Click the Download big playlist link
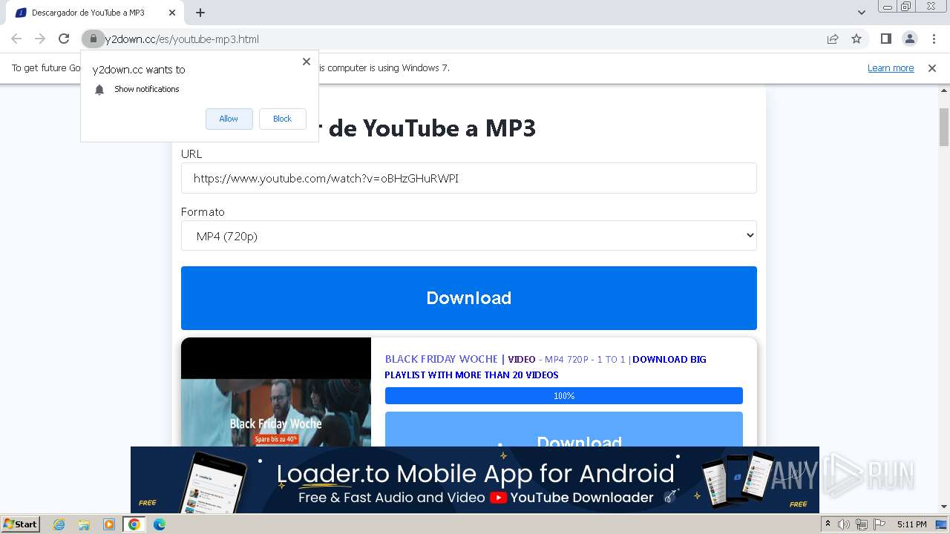Image resolution: width=950 pixels, height=534 pixels. [x=546, y=367]
